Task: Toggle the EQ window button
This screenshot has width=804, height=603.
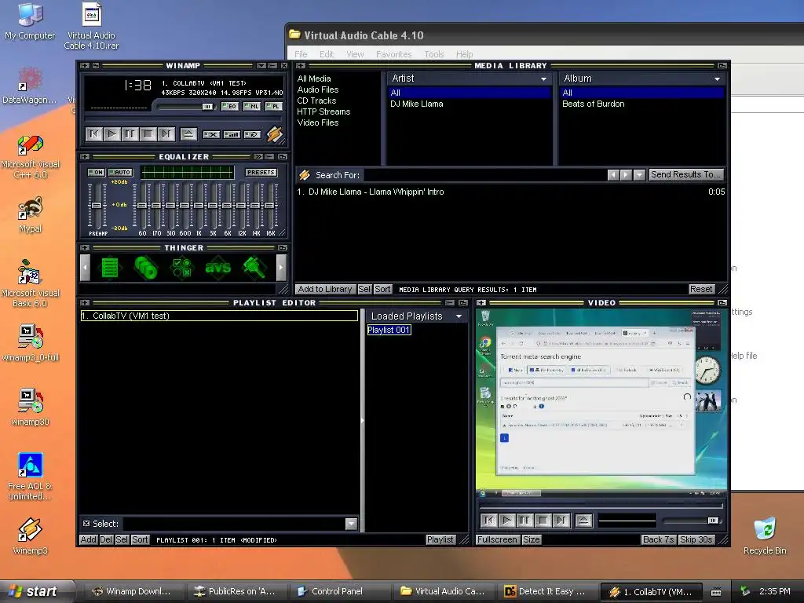Action: [230, 107]
